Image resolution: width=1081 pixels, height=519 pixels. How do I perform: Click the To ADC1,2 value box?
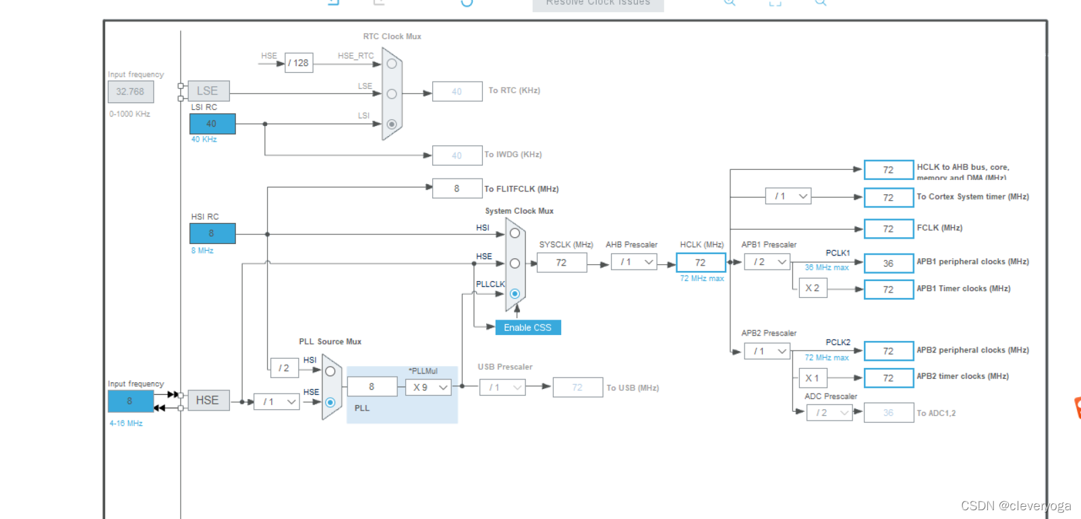889,413
